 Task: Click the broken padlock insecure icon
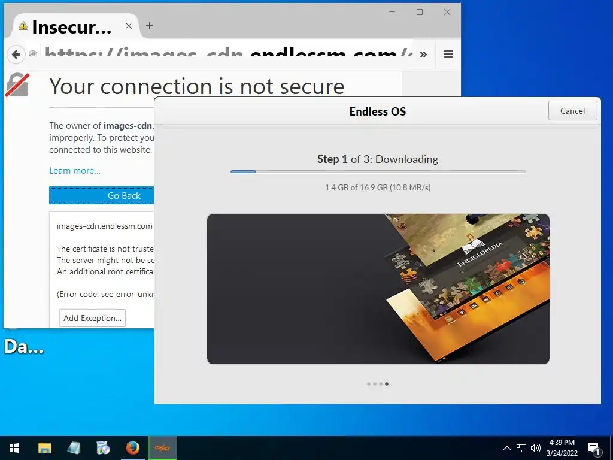coord(17,84)
